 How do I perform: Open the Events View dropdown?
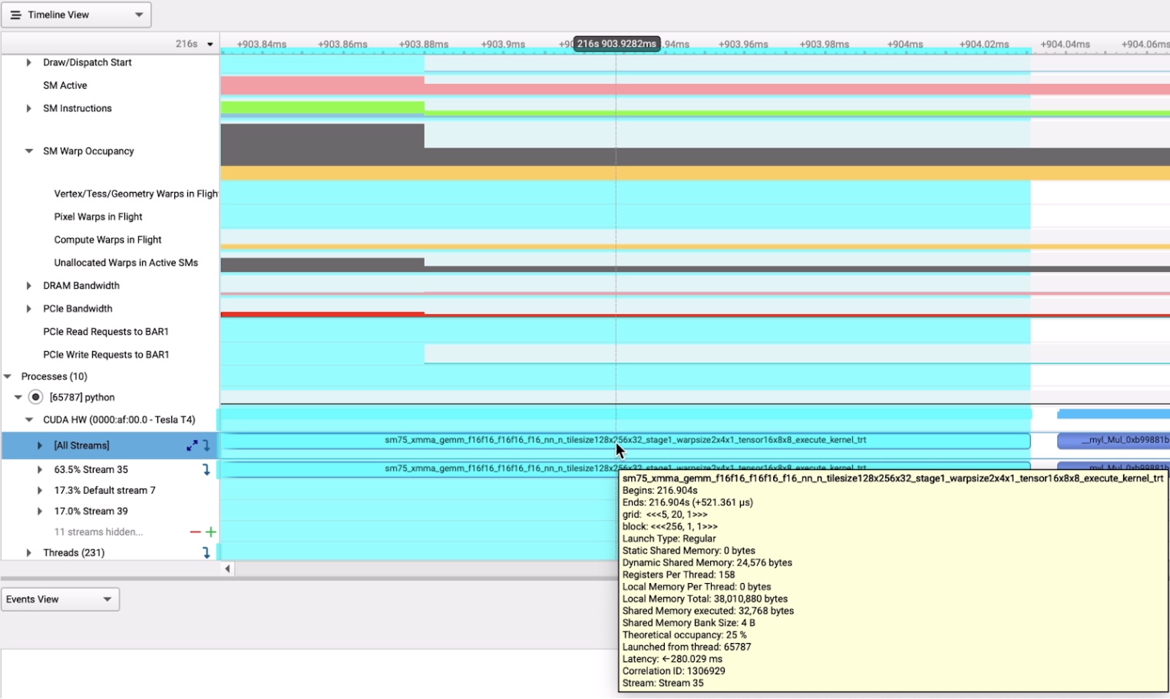(60, 599)
